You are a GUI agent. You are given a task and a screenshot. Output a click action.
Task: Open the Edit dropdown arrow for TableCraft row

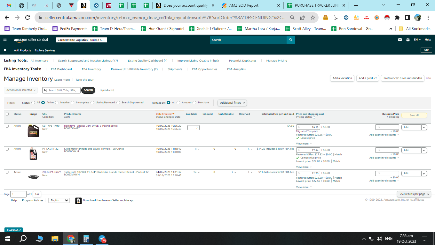pos(424,174)
